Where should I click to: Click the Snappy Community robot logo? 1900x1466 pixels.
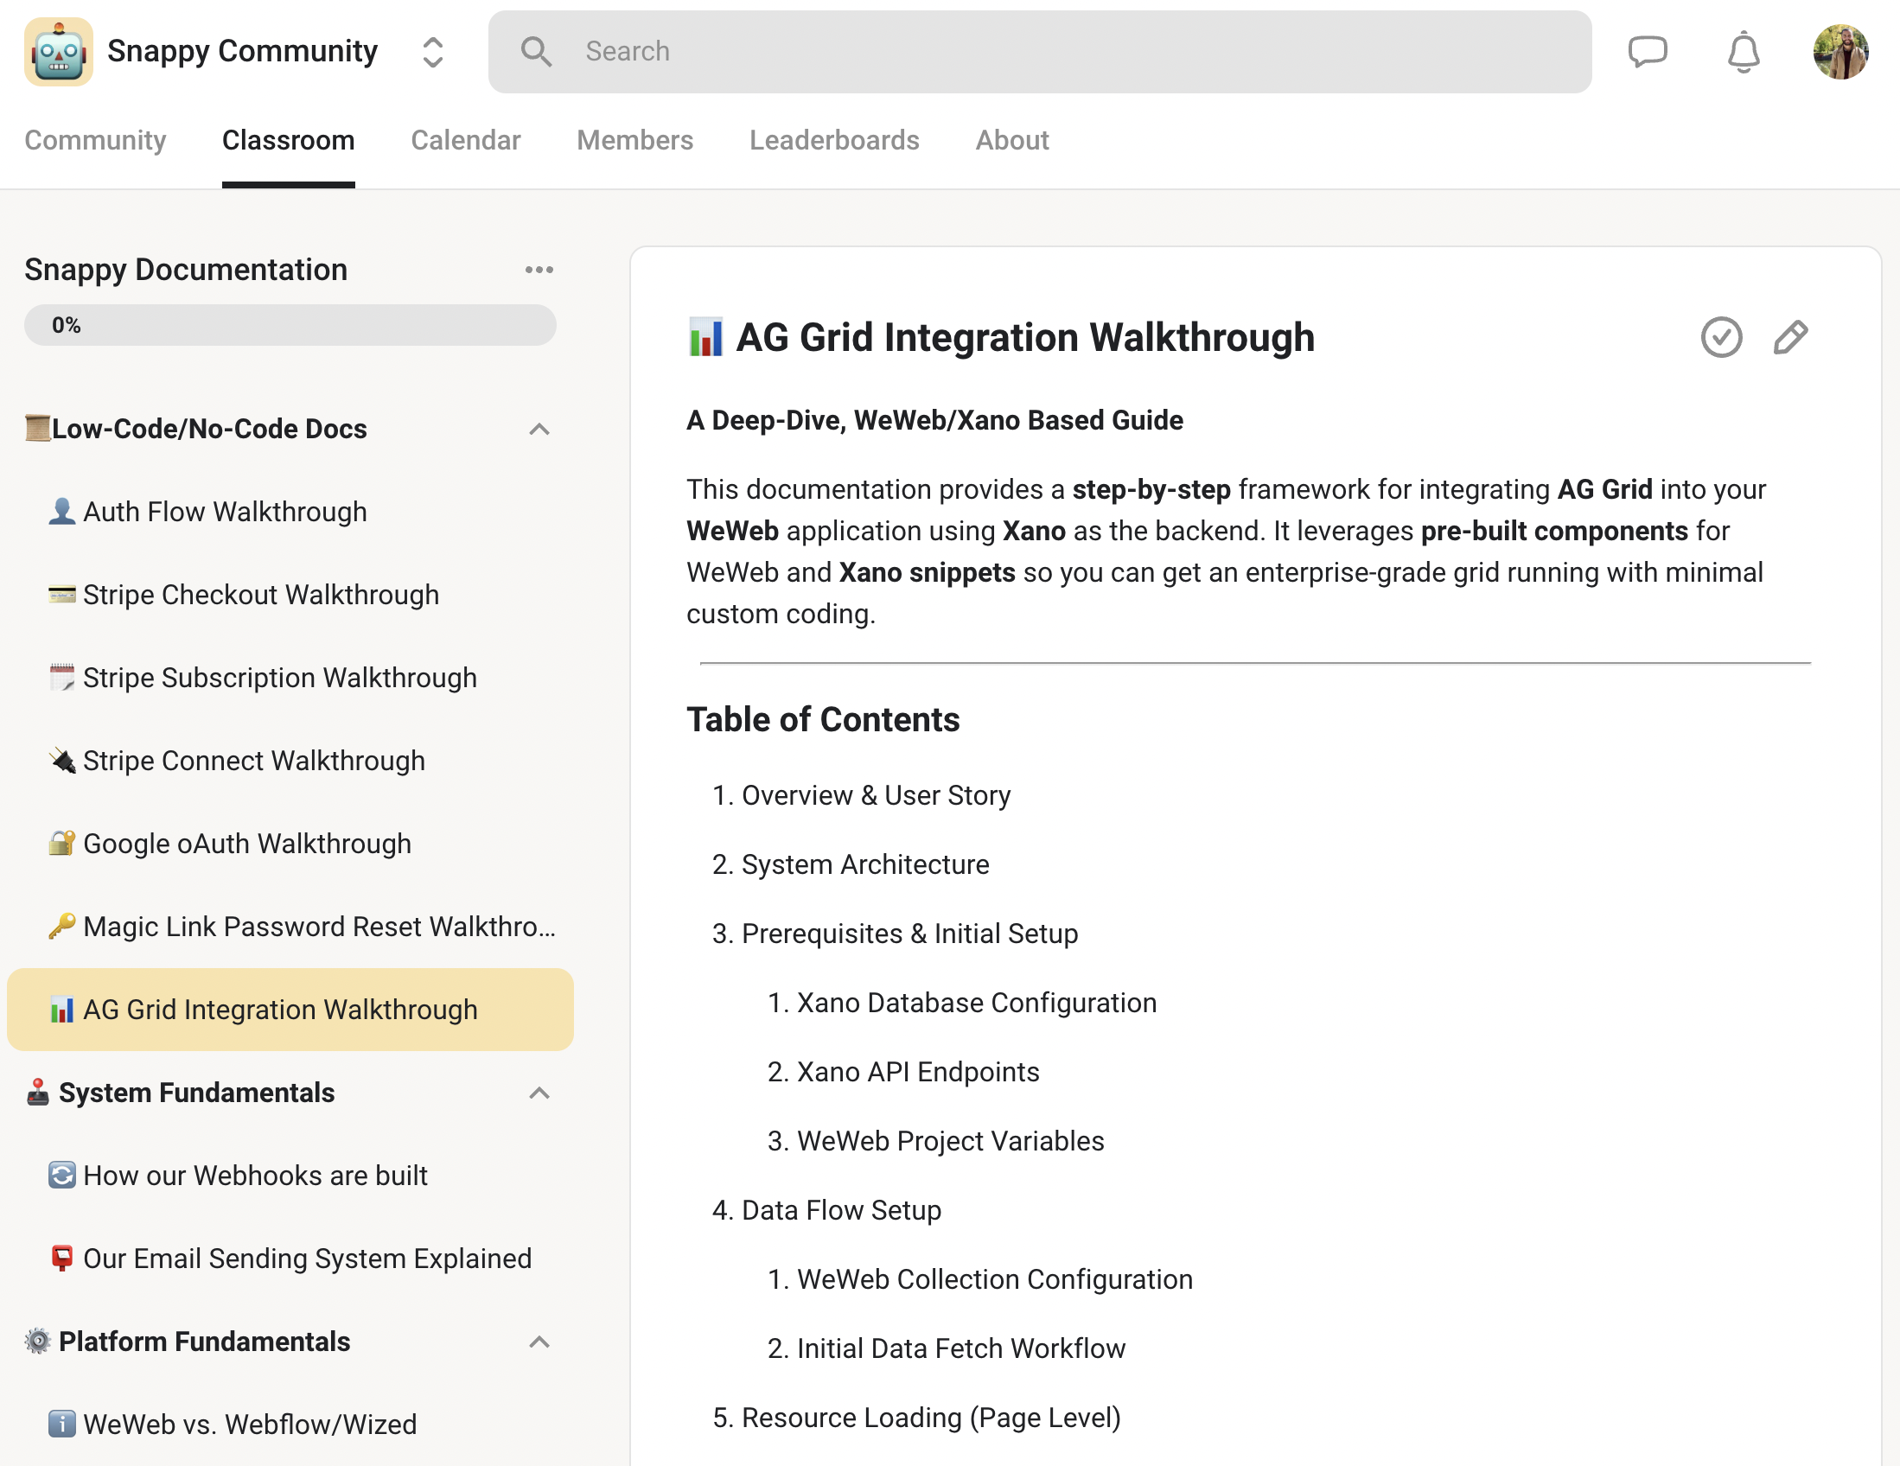point(58,51)
